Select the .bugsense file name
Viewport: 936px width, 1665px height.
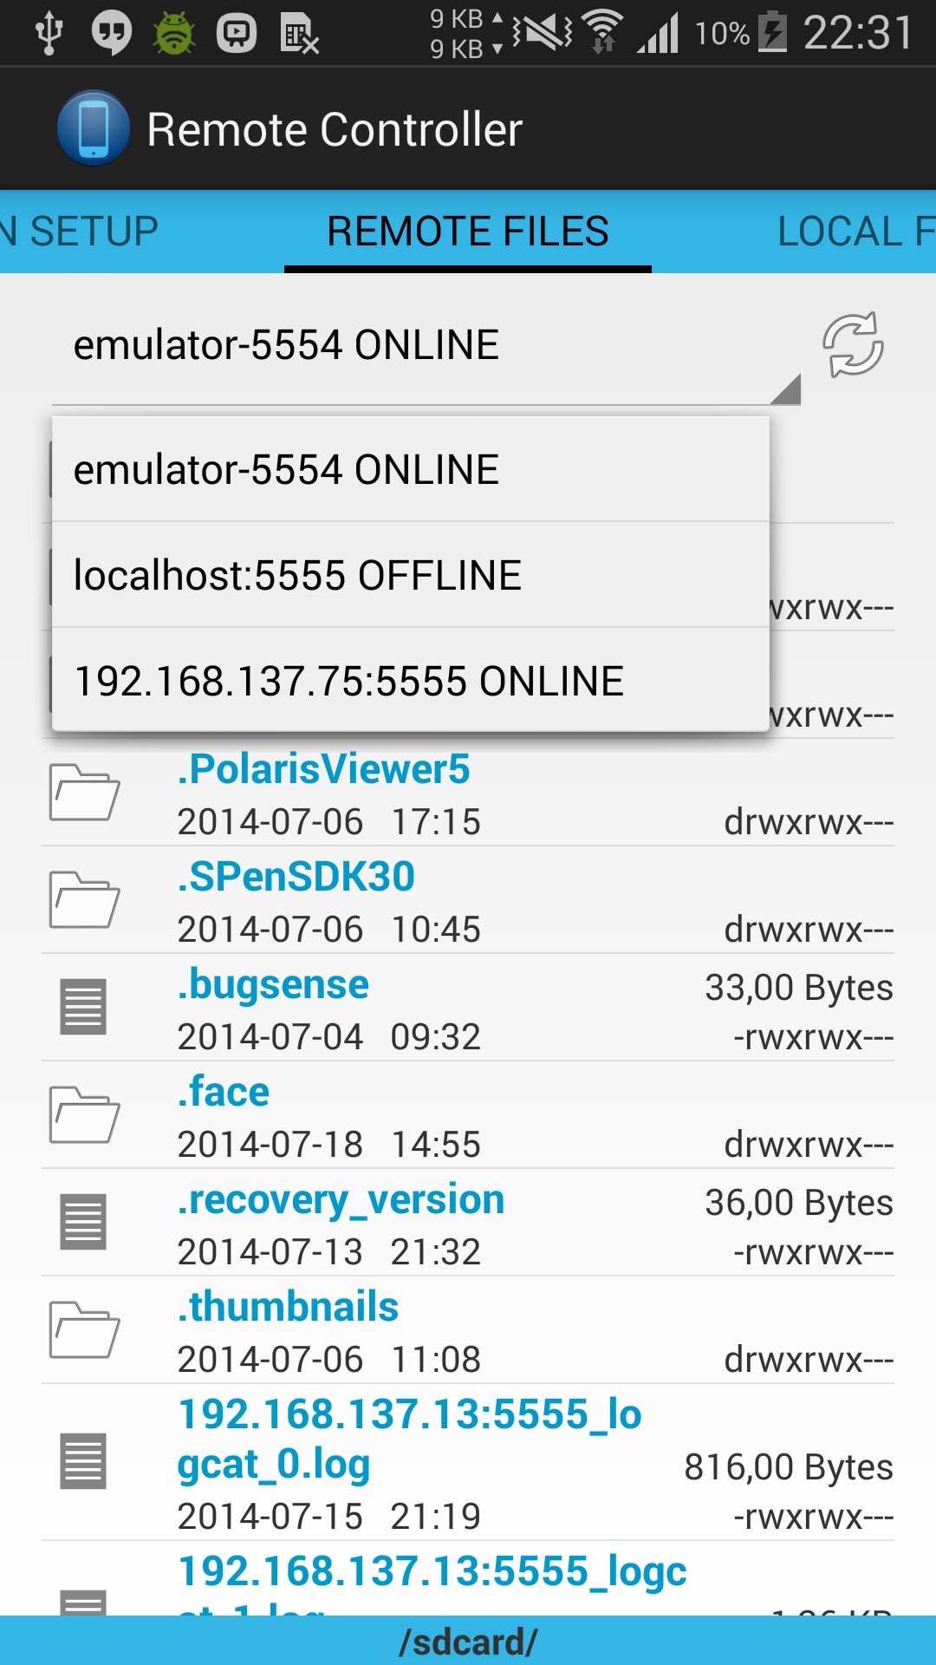click(273, 984)
